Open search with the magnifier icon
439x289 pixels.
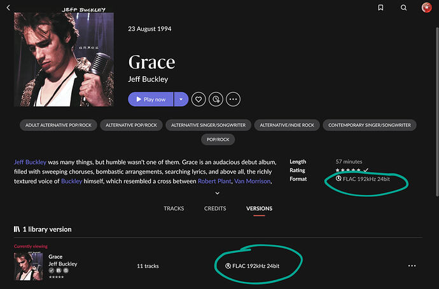(403, 8)
